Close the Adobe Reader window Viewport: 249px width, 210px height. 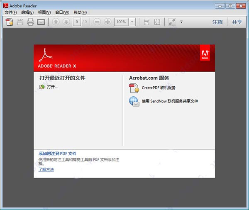(x=241, y=6)
